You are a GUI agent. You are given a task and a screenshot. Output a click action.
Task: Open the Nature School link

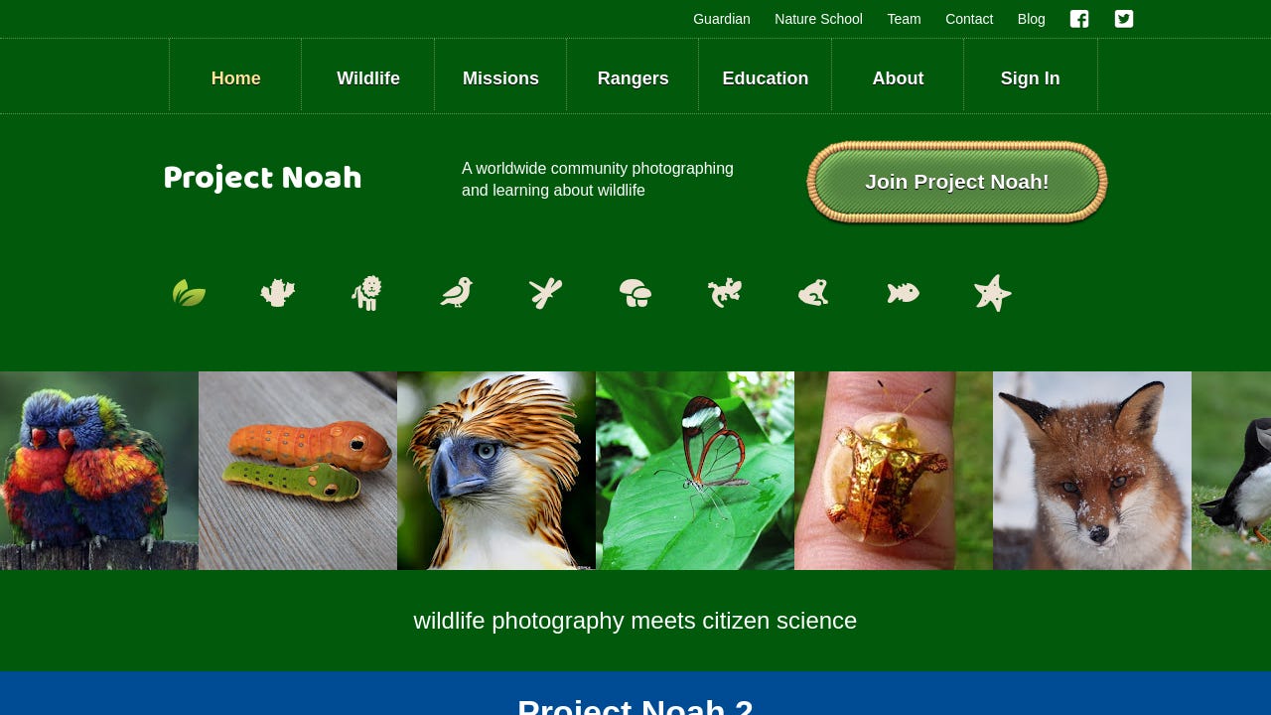pos(818,19)
